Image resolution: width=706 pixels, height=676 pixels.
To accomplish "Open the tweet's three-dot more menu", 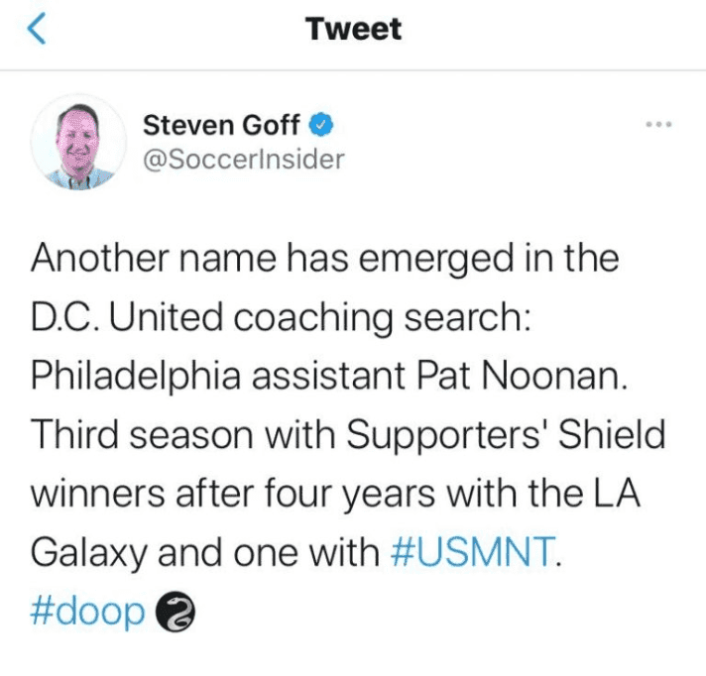I will (x=657, y=127).
